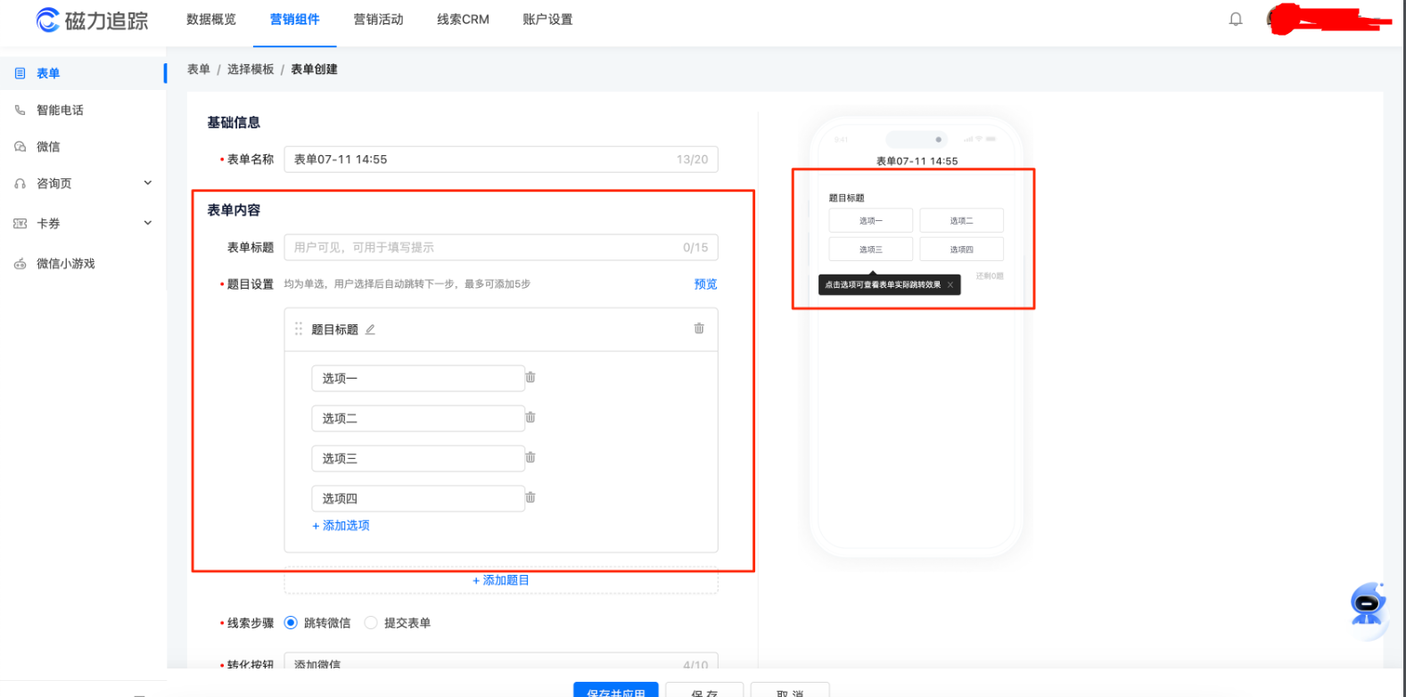The width and height of the screenshot is (1406, 697).
Task: Click the 保存 button
Action: tap(704, 691)
